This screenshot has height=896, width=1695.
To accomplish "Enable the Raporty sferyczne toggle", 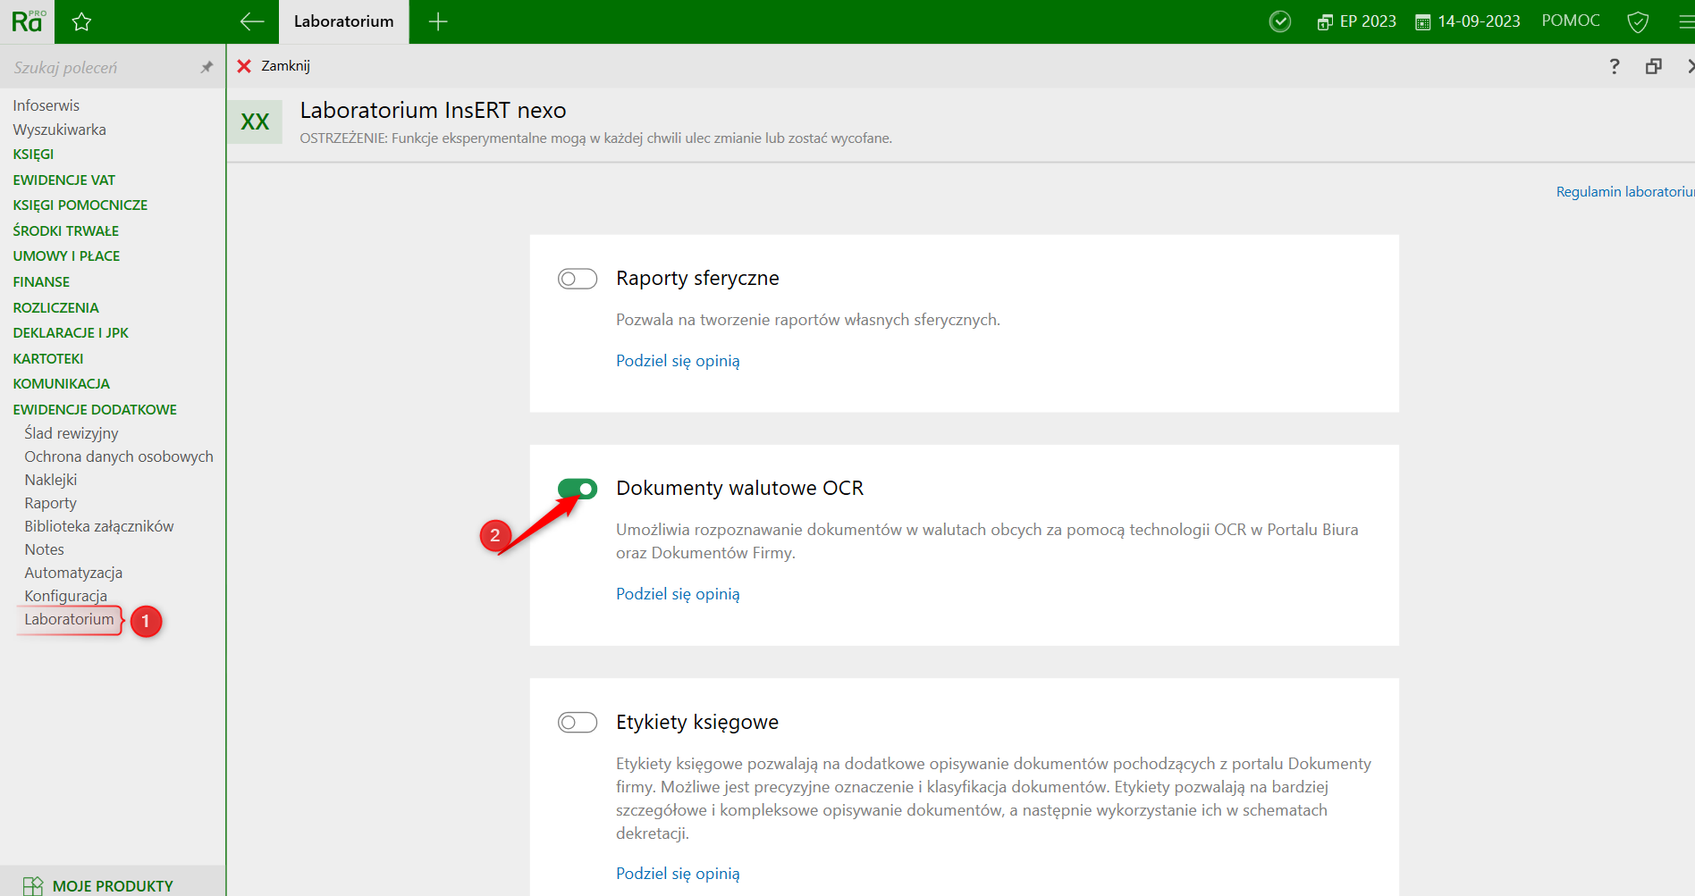I will click(578, 279).
